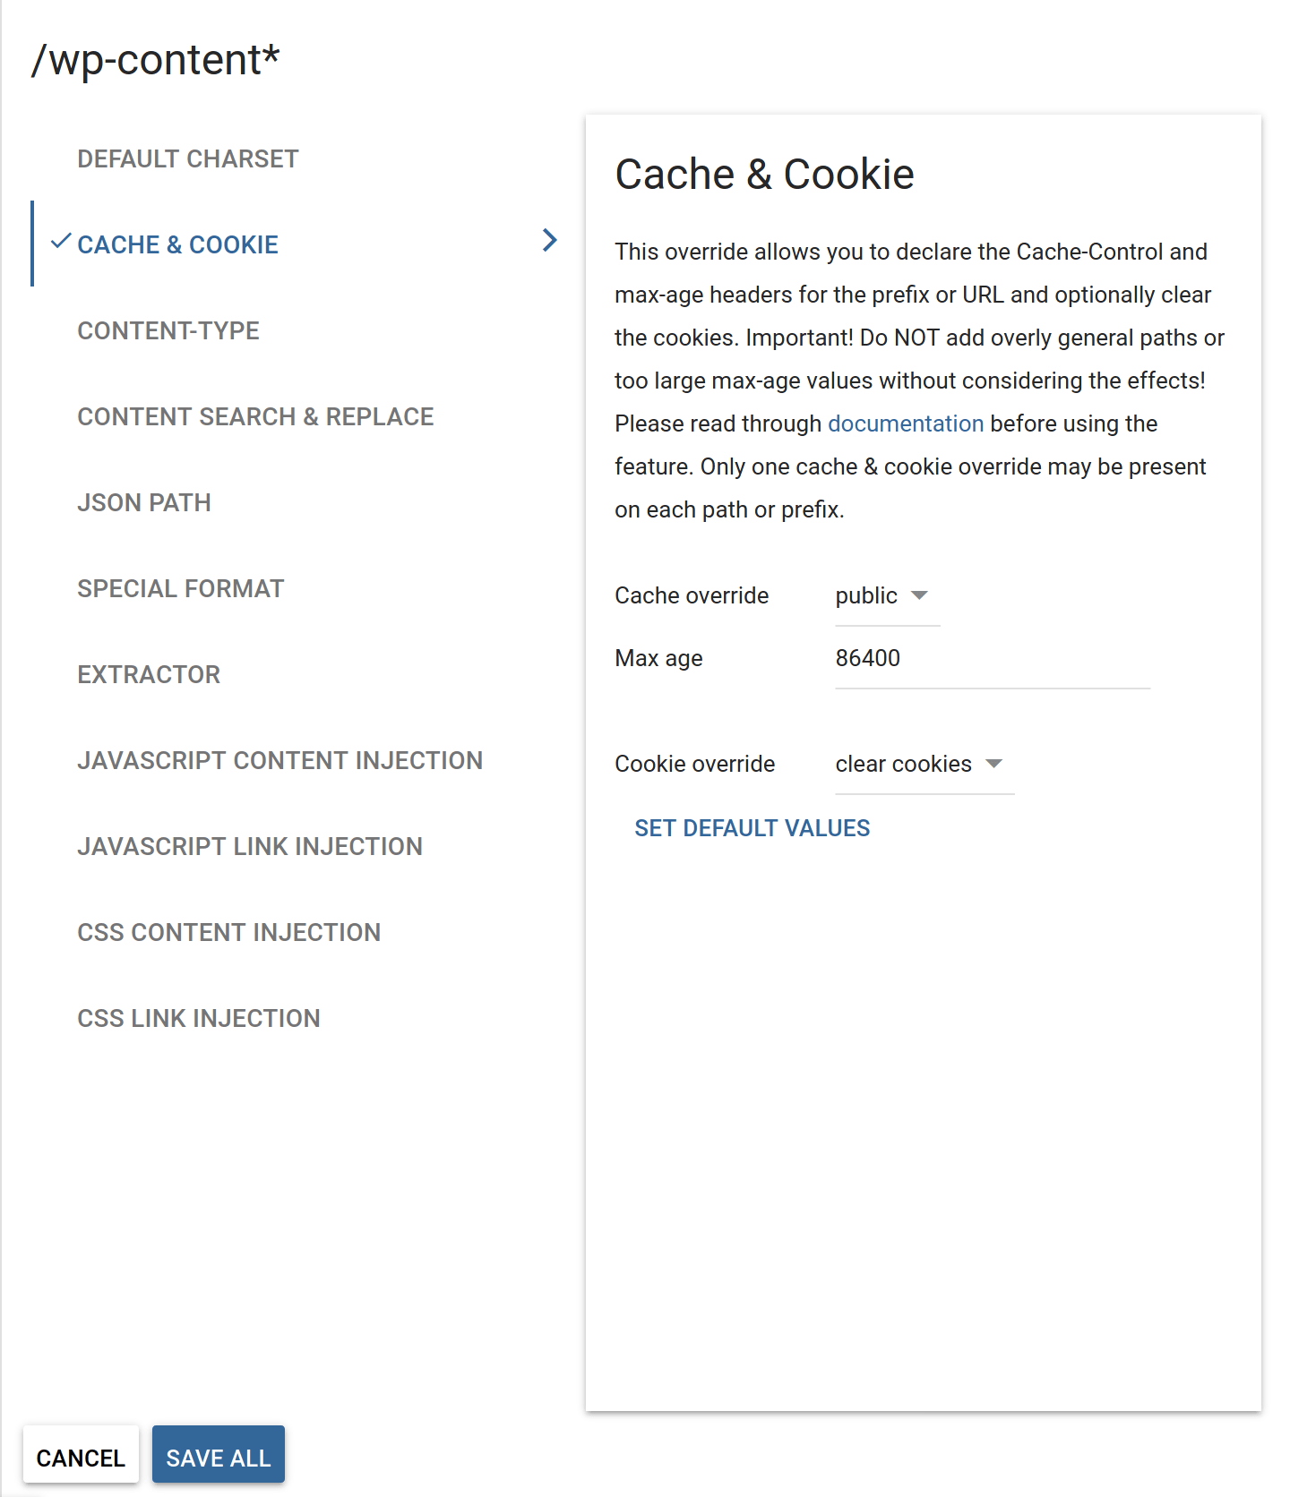Open the JSON PATH section
The width and height of the screenshot is (1290, 1497).
144,502
